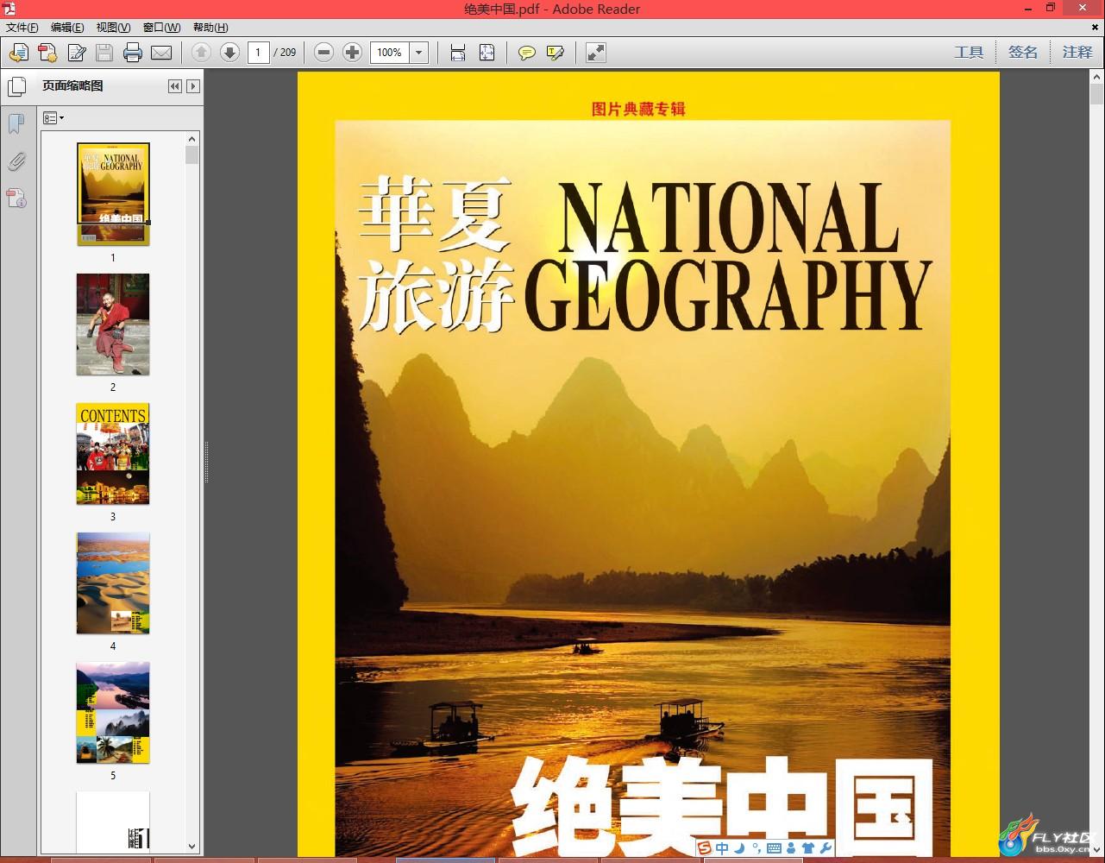
Task: Click the total pages '/ 209' text
Action: point(285,53)
